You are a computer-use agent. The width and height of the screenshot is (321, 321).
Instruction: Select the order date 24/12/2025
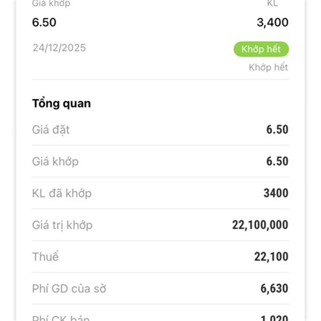(59, 48)
